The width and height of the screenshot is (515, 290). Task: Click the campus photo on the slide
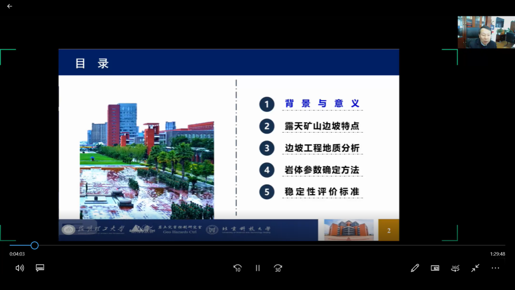click(147, 161)
